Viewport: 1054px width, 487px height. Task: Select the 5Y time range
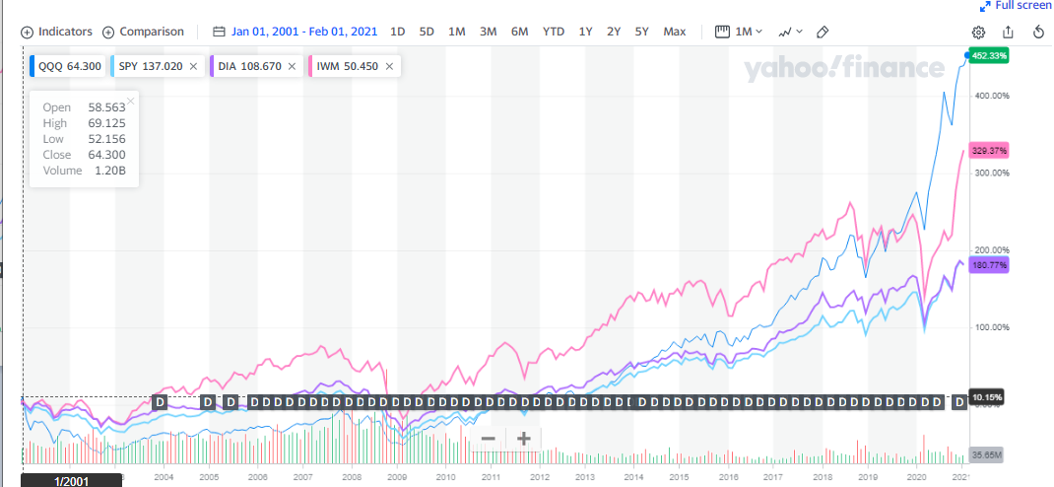pos(641,32)
